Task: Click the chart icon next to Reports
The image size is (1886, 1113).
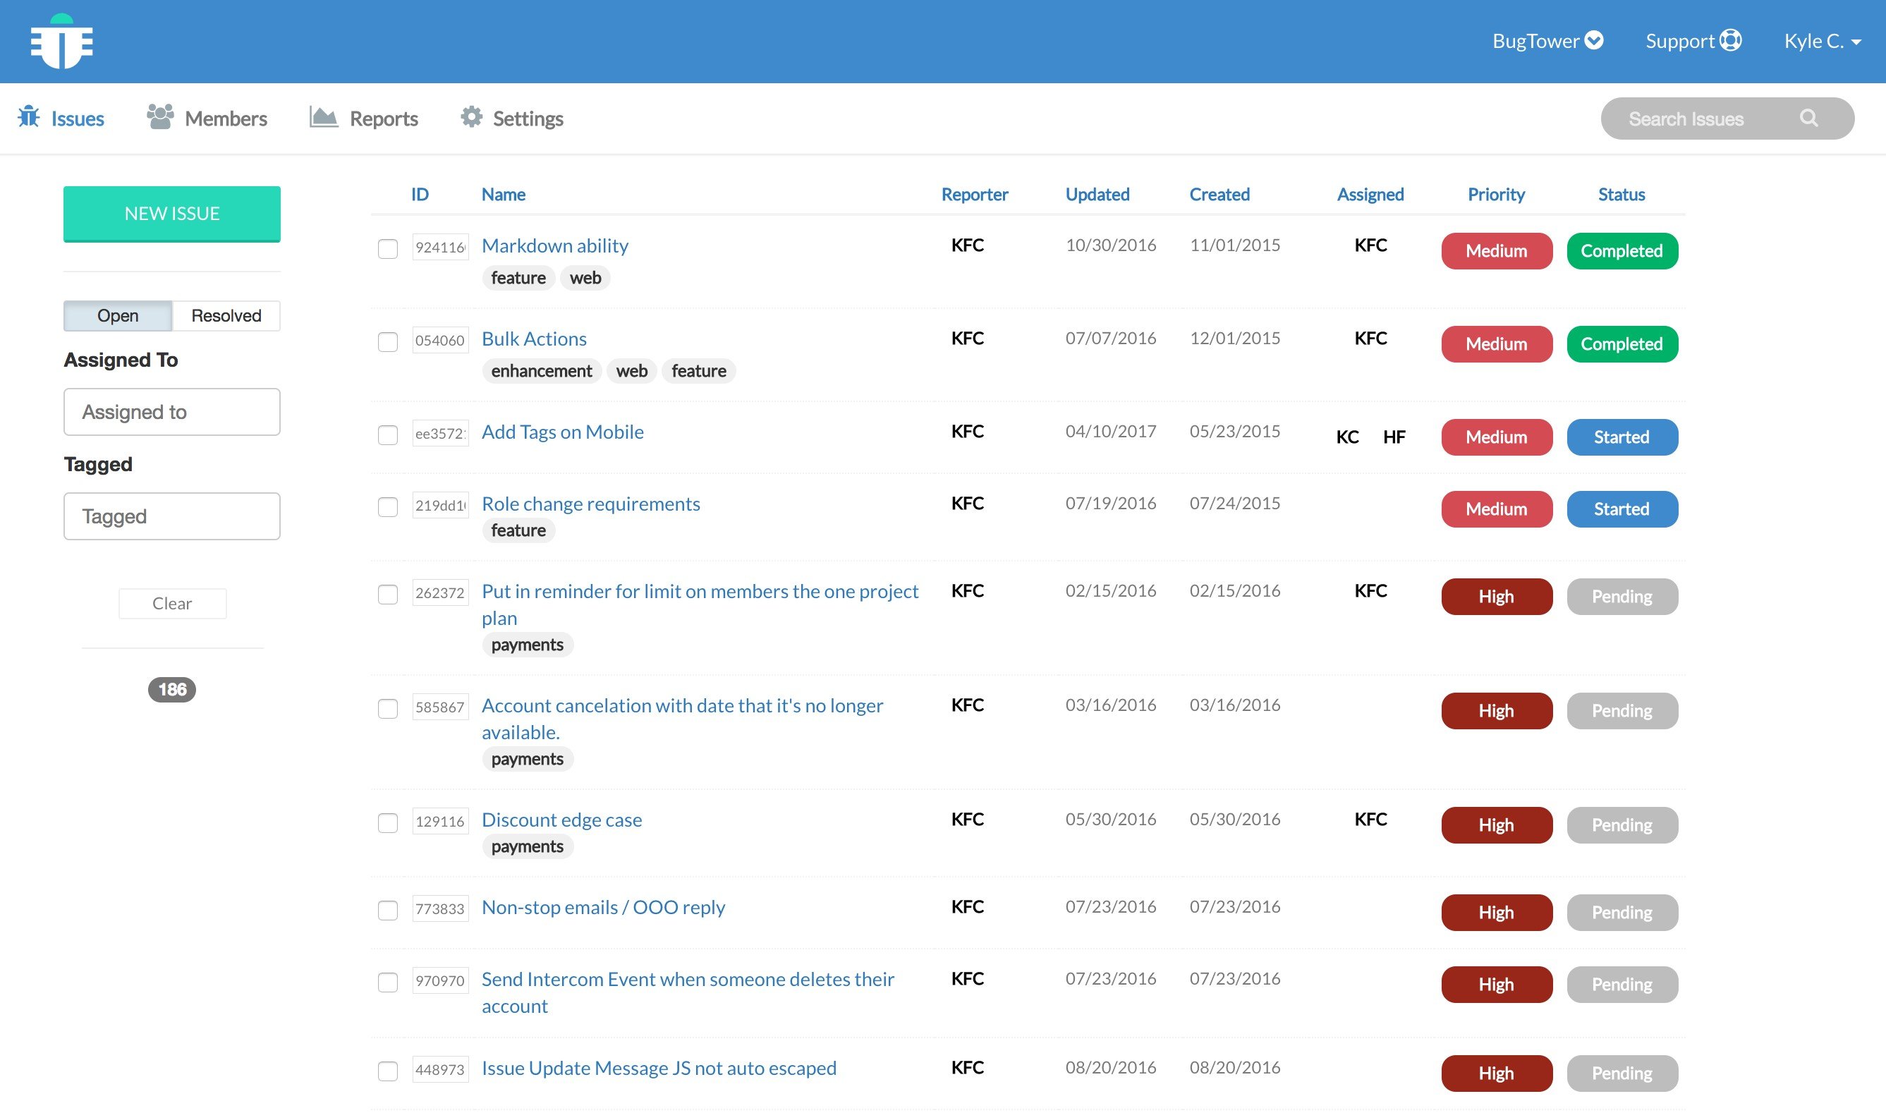Action: (x=323, y=117)
